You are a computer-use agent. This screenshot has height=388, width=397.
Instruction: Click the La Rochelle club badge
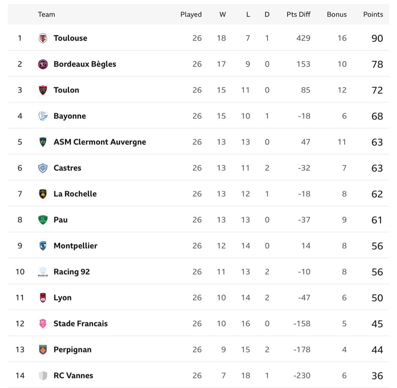[43, 194]
